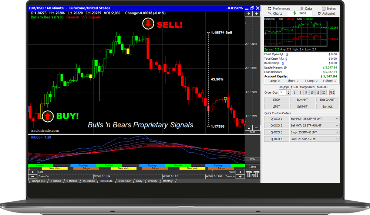Set order quantity with the 10 button
Viewport: 370px width, 215px height.
click(312, 93)
